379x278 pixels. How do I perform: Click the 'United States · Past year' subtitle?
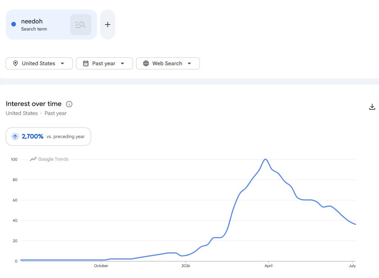tap(36, 114)
